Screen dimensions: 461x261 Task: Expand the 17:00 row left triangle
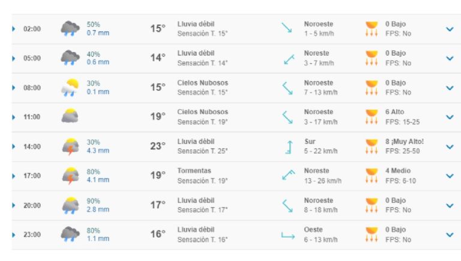(13, 176)
